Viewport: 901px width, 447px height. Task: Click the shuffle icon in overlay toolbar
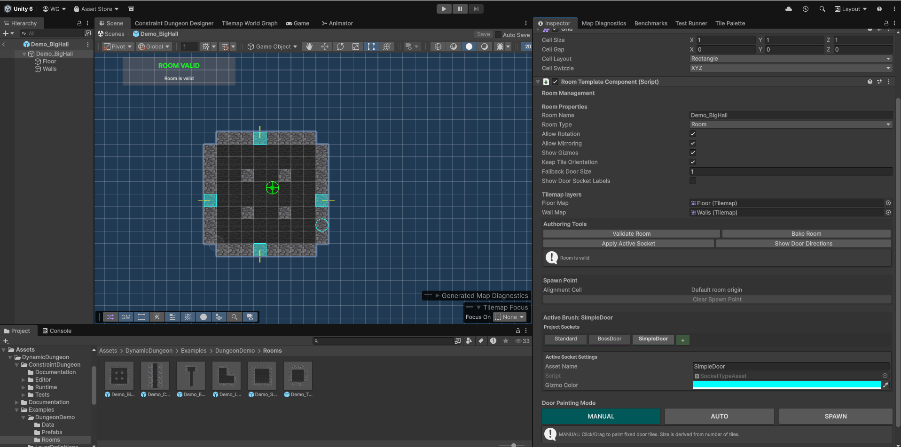(x=110, y=317)
